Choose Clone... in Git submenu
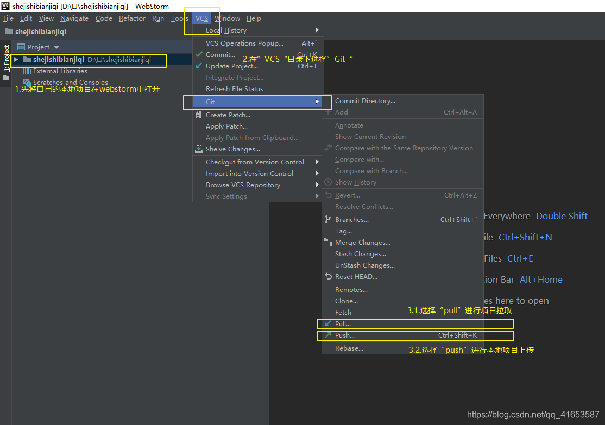Image resolution: width=605 pixels, height=425 pixels. click(x=403, y=301)
